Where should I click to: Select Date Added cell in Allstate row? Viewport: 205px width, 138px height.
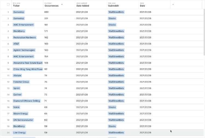point(91,75)
